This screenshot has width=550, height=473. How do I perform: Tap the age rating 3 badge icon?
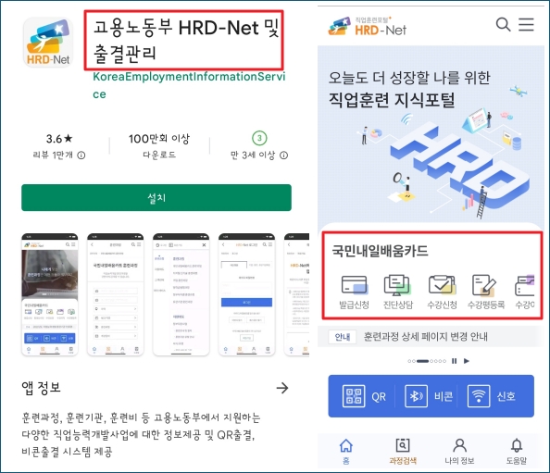(x=259, y=138)
